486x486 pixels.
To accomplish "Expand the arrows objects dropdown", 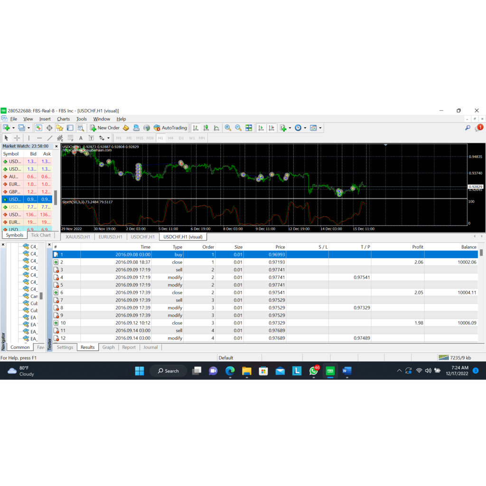I will point(108,138).
